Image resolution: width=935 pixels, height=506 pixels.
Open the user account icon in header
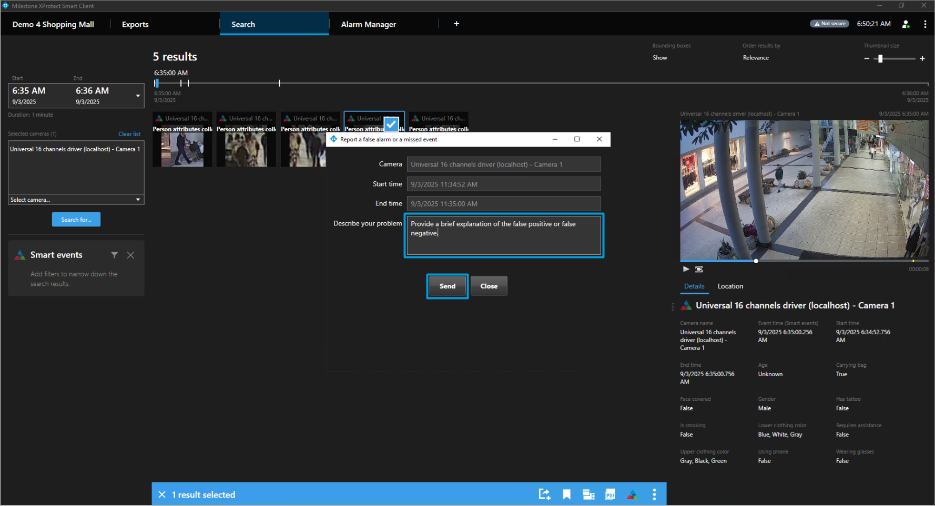click(x=906, y=24)
